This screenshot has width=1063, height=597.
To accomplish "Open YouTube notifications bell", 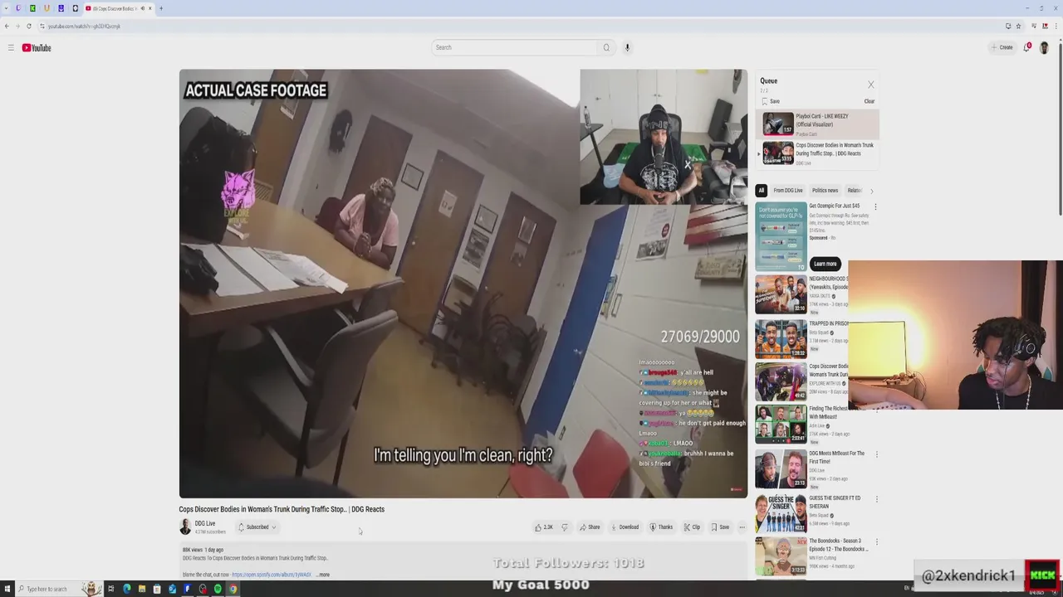I will (1027, 47).
